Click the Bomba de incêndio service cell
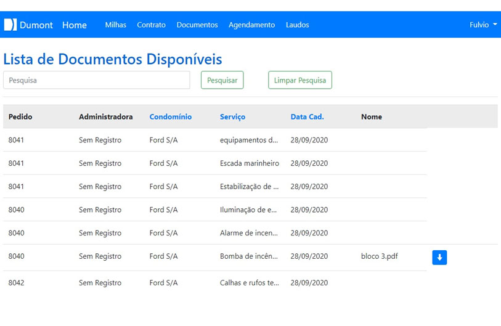501x326 pixels. (x=249, y=256)
